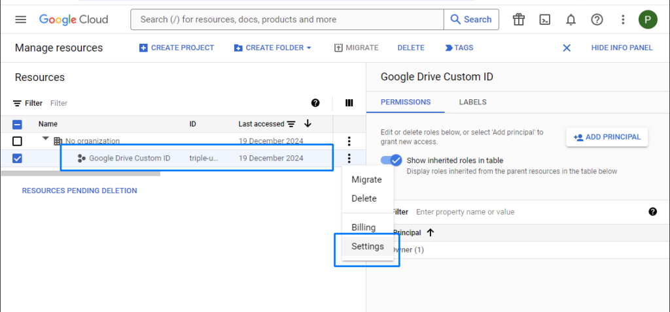The image size is (670, 312).
Task: Open the main navigation hamburger menu
Action: (x=21, y=20)
